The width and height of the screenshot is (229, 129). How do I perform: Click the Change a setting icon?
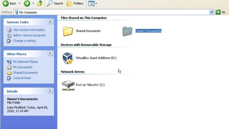coord(9,41)
